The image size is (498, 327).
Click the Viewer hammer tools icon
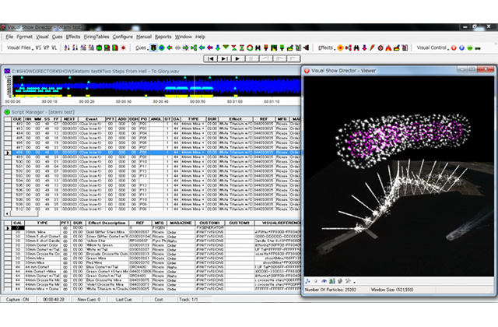348,281
